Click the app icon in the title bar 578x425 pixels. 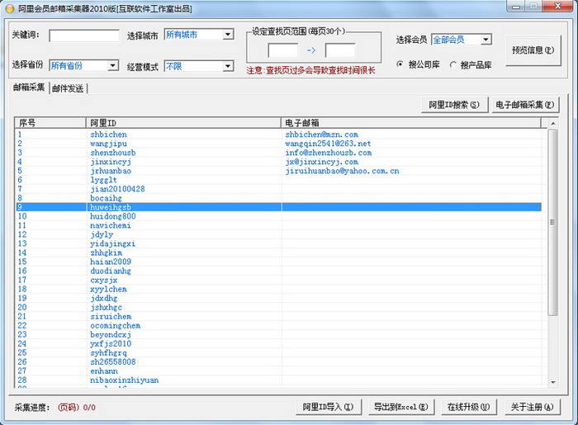(9, 7)
